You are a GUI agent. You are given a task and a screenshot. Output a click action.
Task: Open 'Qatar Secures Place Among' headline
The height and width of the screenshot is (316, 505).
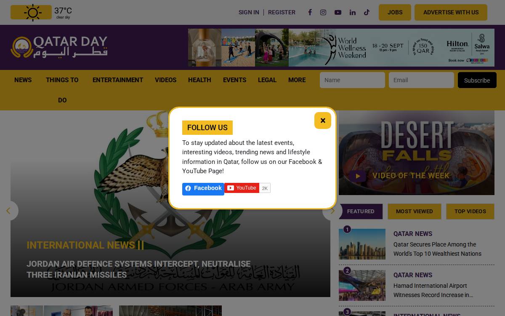(437, 249)
